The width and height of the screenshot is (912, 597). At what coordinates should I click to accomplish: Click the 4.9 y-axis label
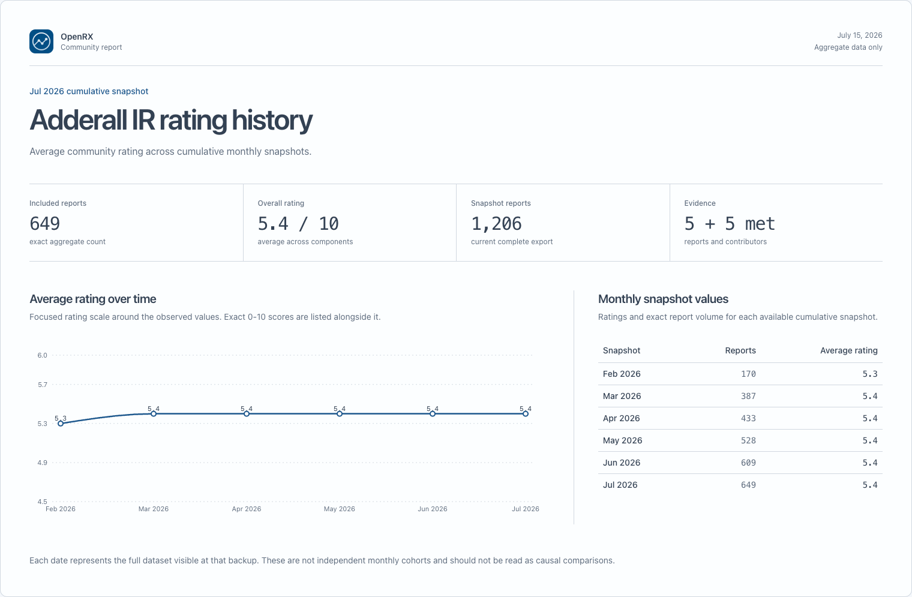click(42, 463)
